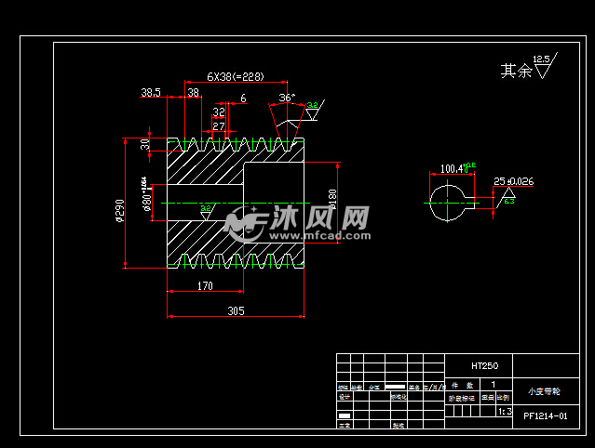Screen dimensions: 595x448
Task: Click the 其余 text label
Action: (514, 70)
